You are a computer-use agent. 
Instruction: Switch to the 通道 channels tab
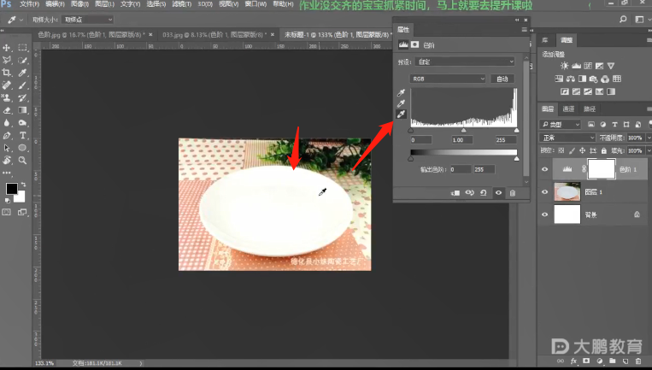tap(568, 109)
